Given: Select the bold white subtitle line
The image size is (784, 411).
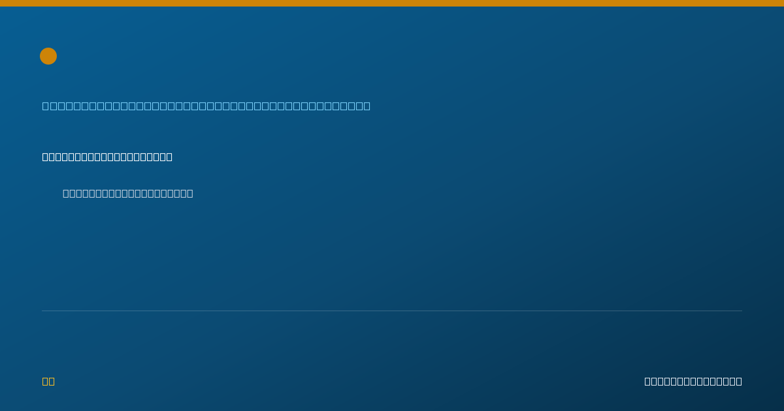Looking at the screenshot, I should coord(107,157).
